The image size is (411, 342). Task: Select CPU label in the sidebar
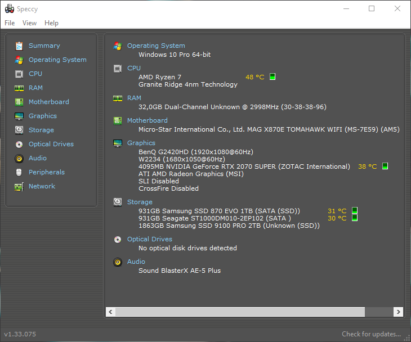pyautogui.click(x=35, y=74)
